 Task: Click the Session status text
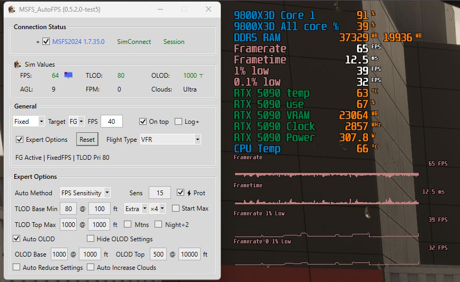174,42
